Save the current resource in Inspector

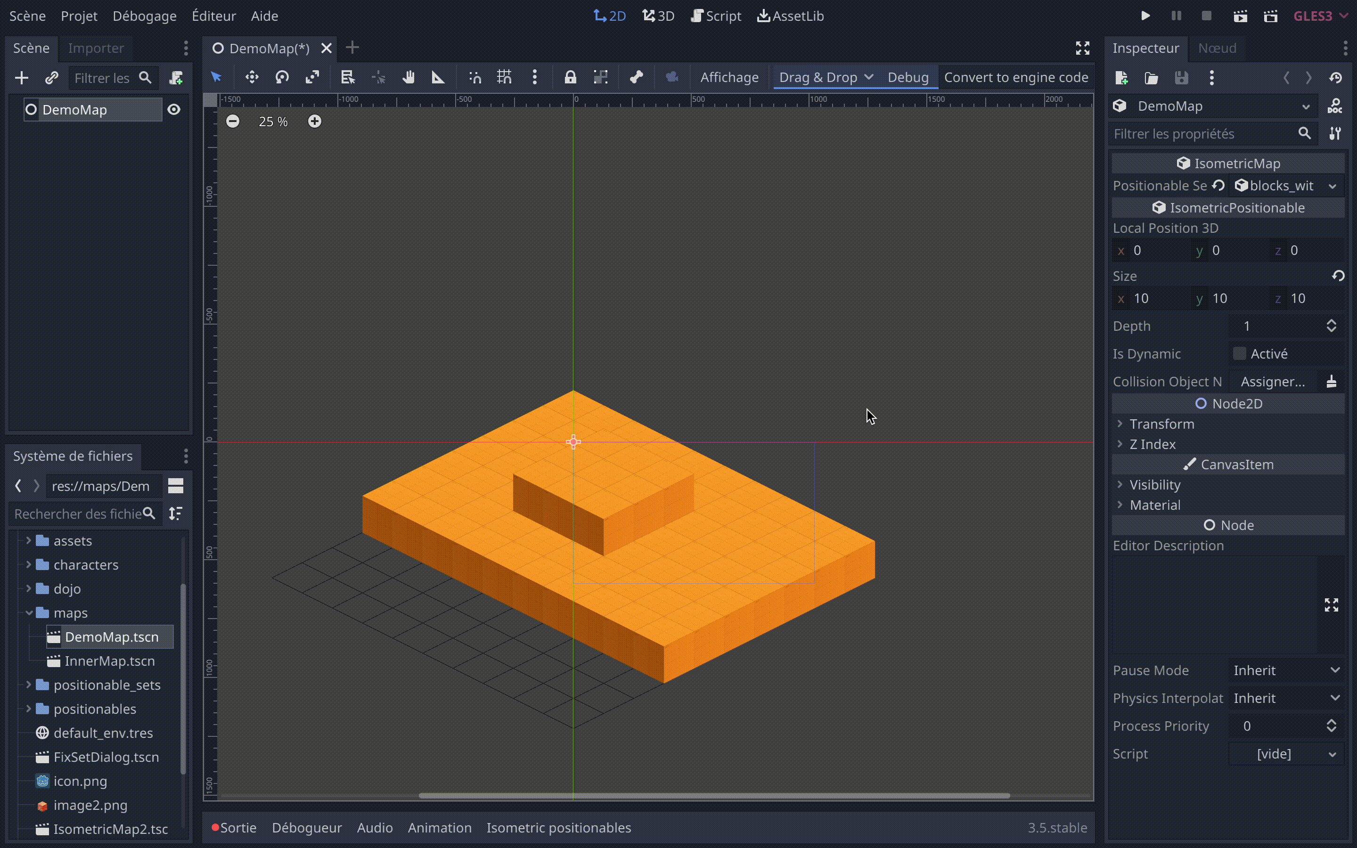coord(1182,78)
